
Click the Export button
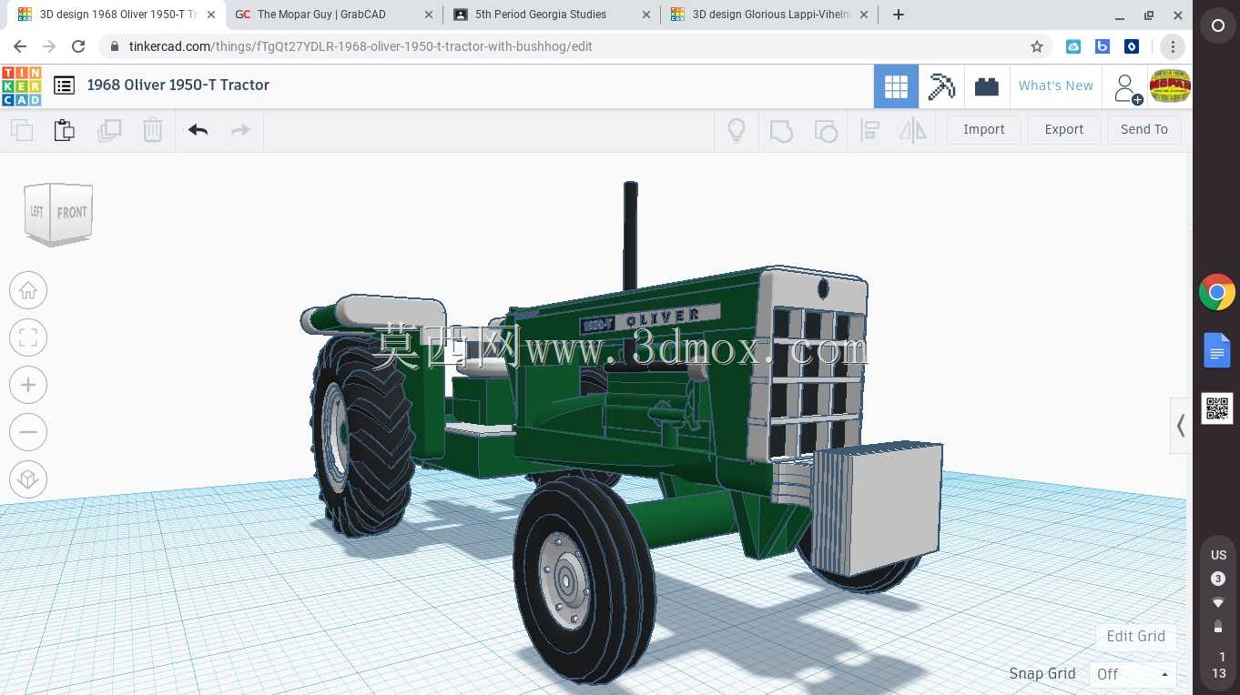coord(1064,129)
